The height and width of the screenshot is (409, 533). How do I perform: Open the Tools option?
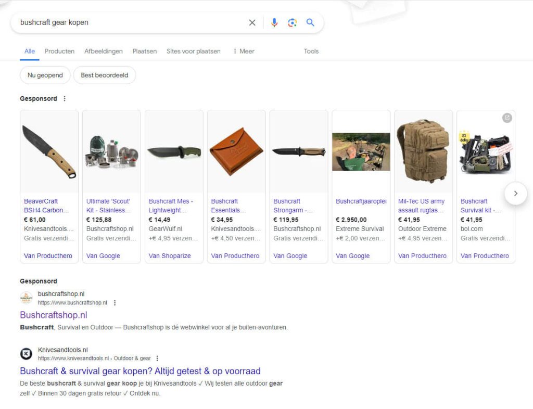(311, 52)
